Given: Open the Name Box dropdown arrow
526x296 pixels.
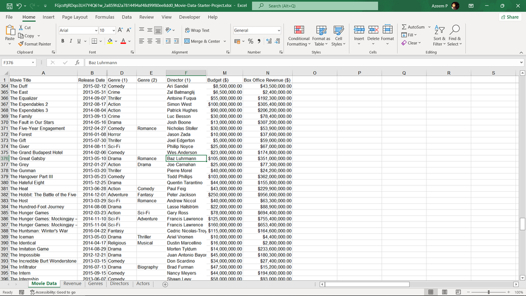Looking at the screenshot, I should coord(33,63).
